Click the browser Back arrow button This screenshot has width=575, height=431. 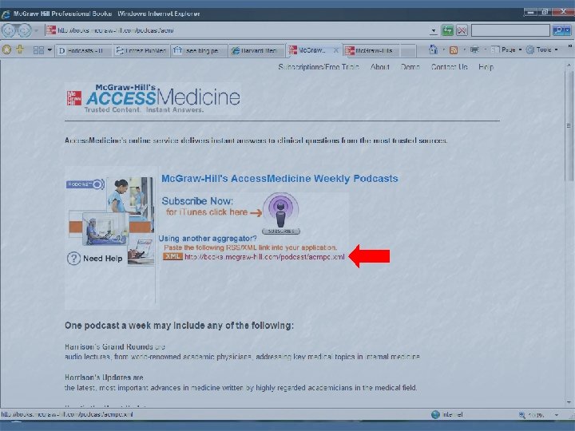coord(9,30)
